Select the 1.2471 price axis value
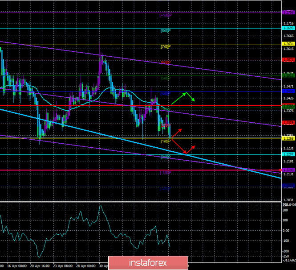 (x=288, y=86)
